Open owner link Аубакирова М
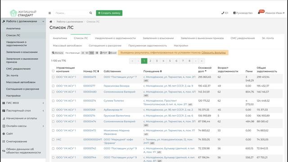 113,110
